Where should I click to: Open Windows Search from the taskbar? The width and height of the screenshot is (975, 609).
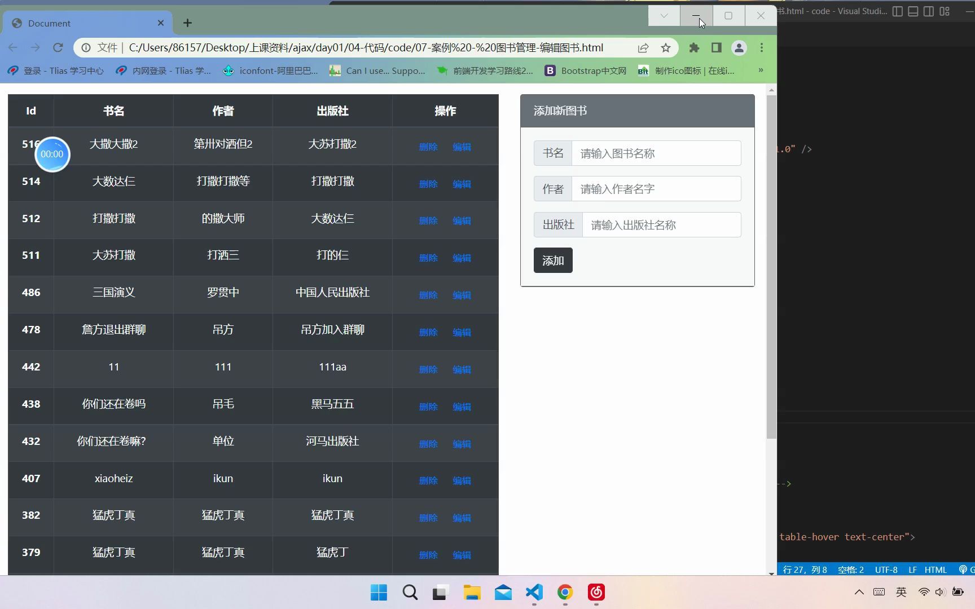(410, 592)
